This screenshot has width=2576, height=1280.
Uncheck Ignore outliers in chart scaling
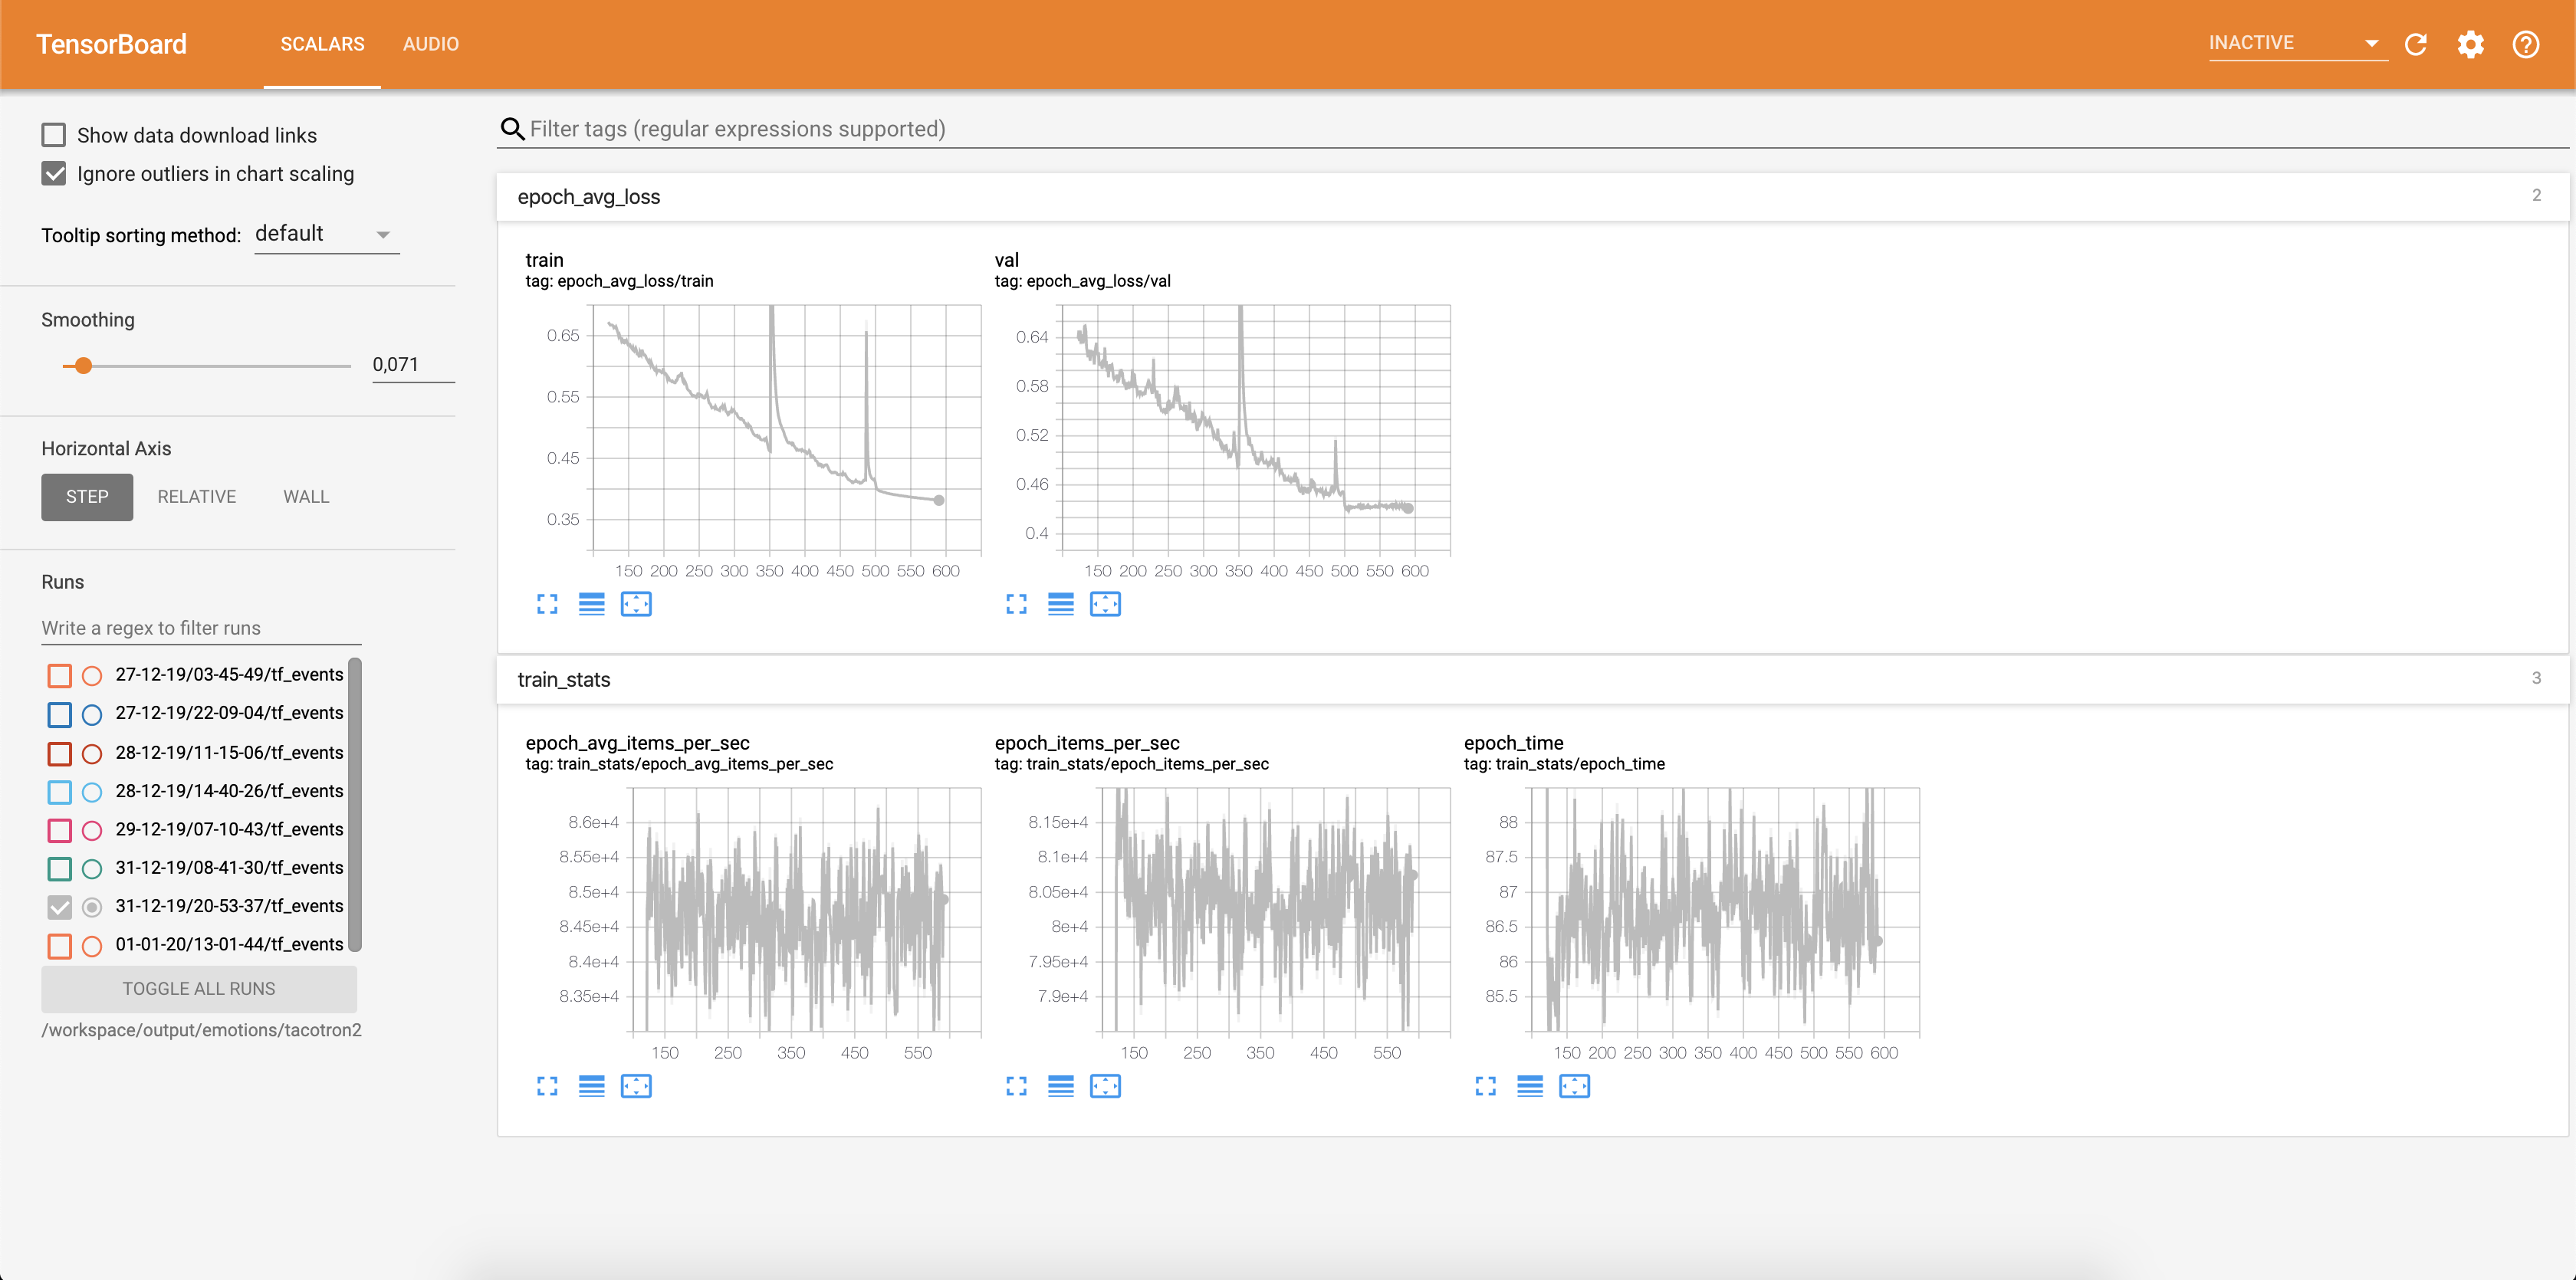click(x=54, y=174)
